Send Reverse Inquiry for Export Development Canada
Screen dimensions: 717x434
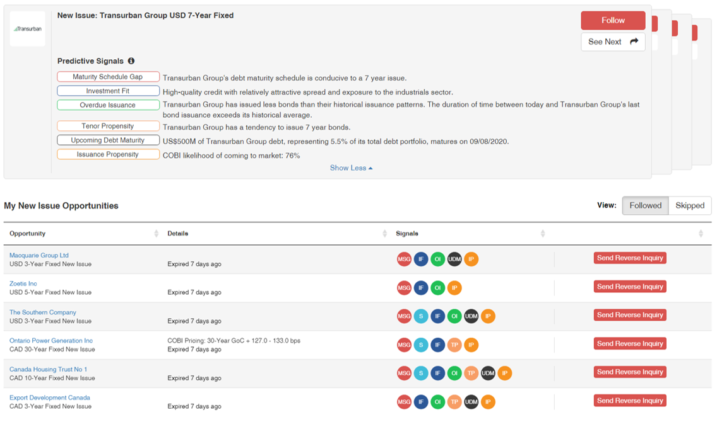(x=630, y=401)
